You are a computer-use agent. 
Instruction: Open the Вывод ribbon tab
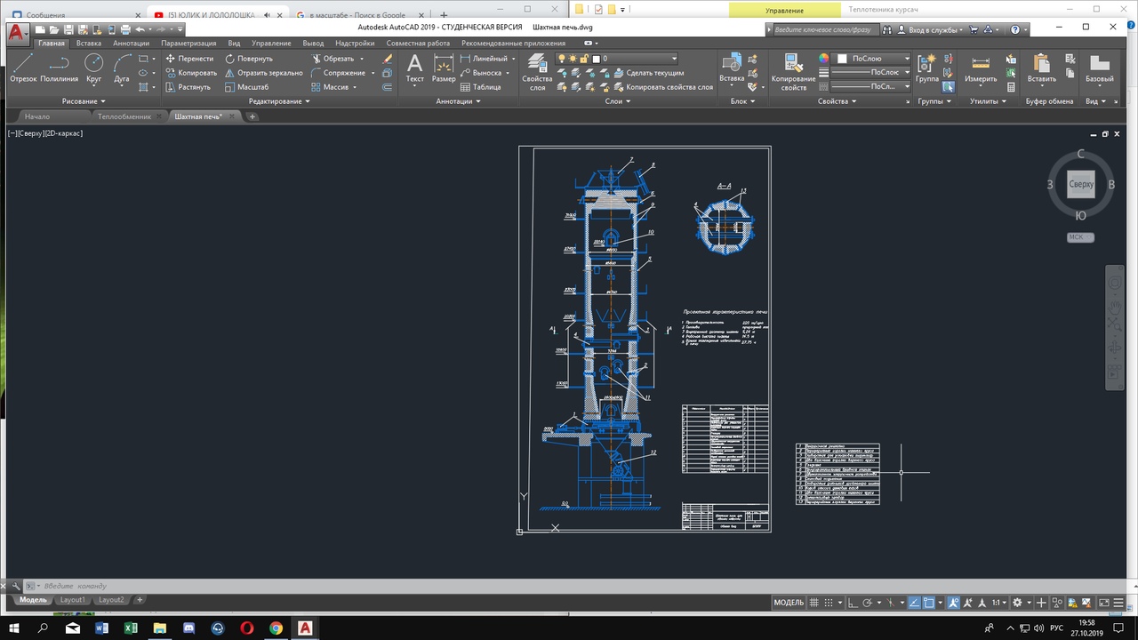tap(313, 43)
